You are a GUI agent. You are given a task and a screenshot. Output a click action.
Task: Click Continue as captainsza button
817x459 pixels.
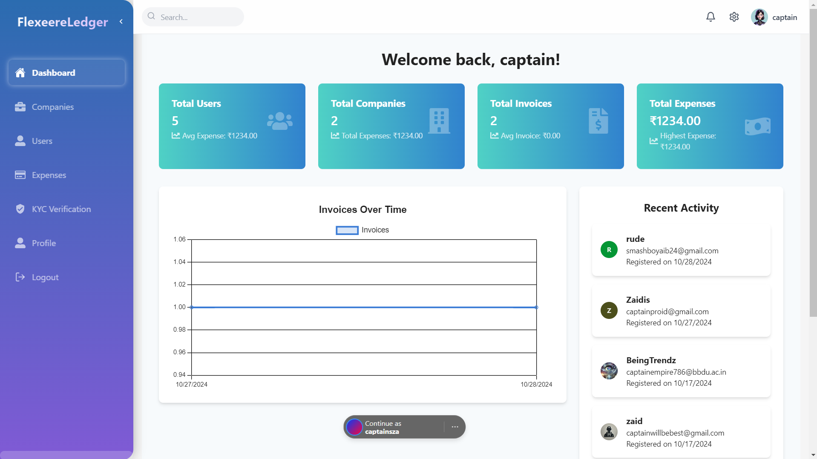(395, 427)
